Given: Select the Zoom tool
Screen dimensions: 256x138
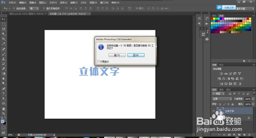Looking at the screenshot, I should click(3, 113).
